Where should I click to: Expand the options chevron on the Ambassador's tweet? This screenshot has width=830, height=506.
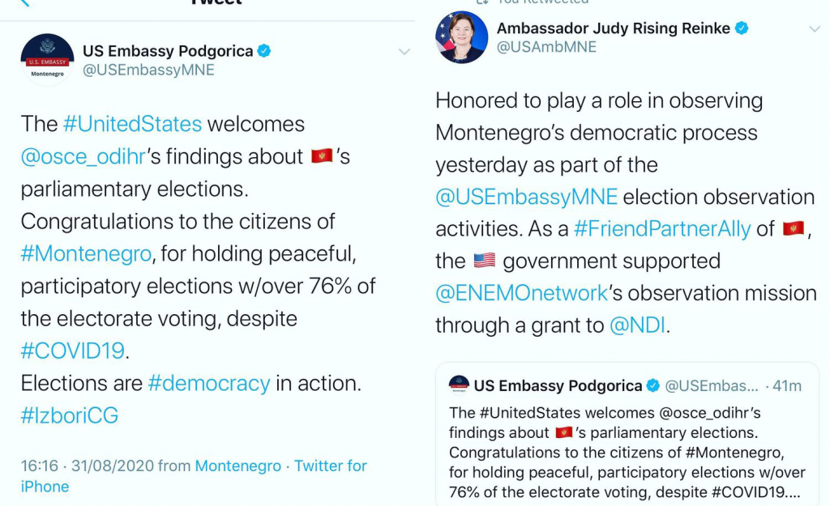tap(815, 29)
